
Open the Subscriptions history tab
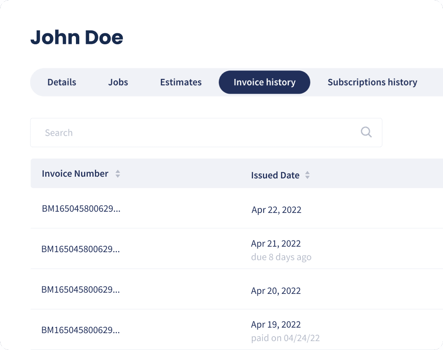[373, 82]
